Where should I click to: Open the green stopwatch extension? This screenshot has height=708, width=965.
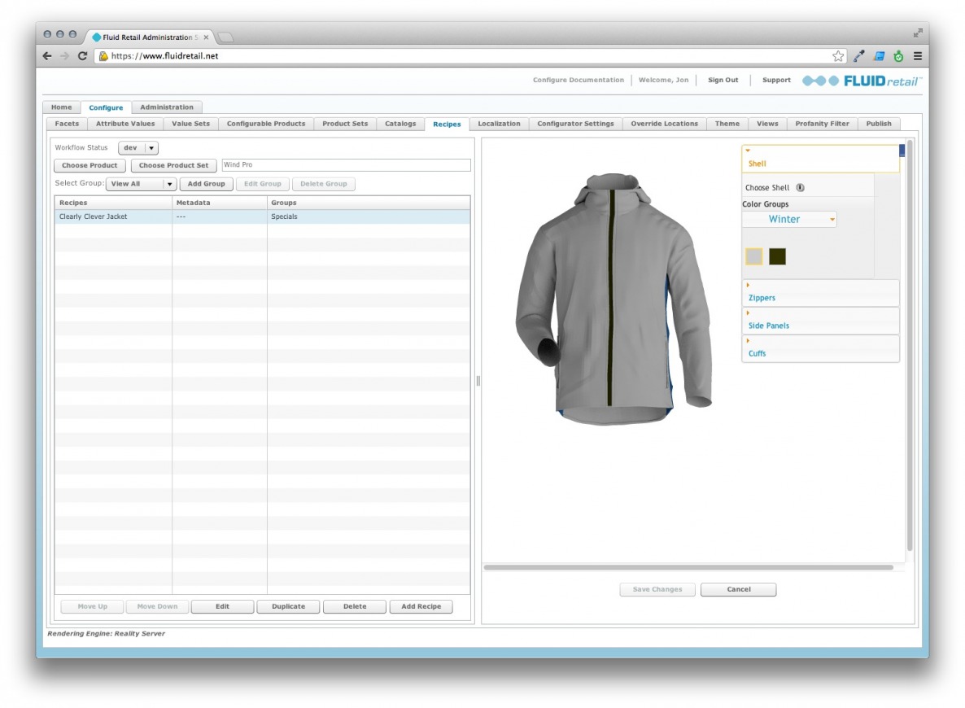[897, 55]
